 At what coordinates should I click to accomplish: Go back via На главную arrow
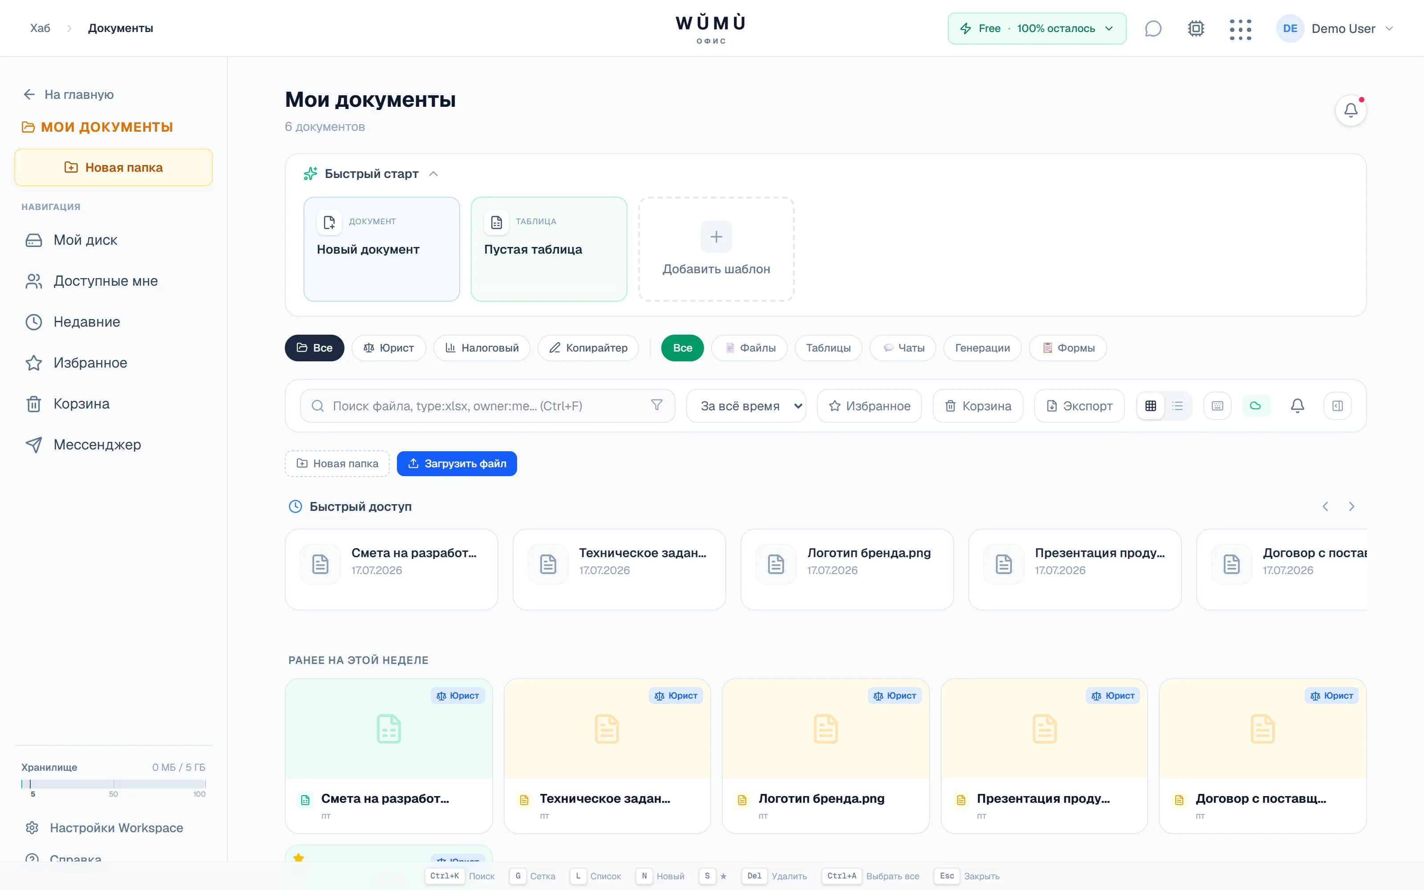[x=68, y=94]
